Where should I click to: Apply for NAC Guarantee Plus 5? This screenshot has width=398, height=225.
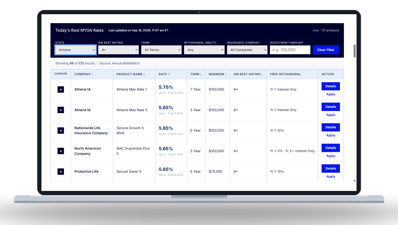point(331,156)
